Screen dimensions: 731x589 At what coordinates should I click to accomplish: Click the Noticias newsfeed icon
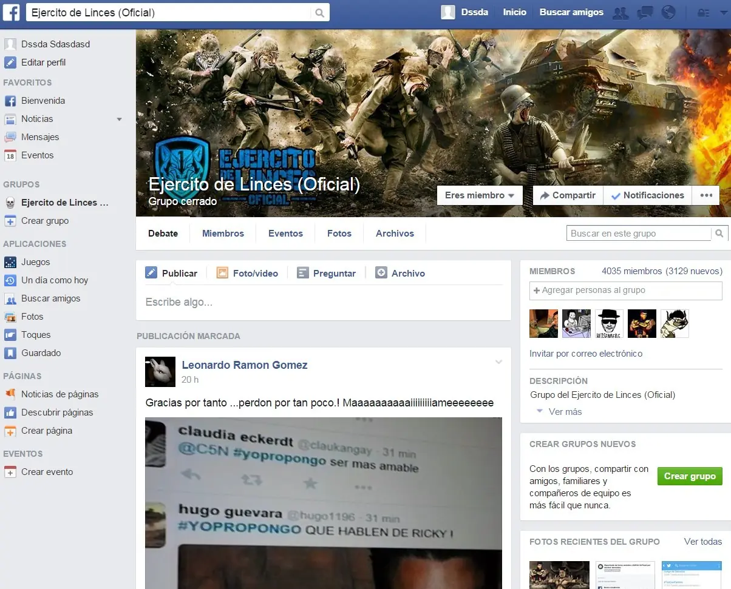[x=10, y=119]
